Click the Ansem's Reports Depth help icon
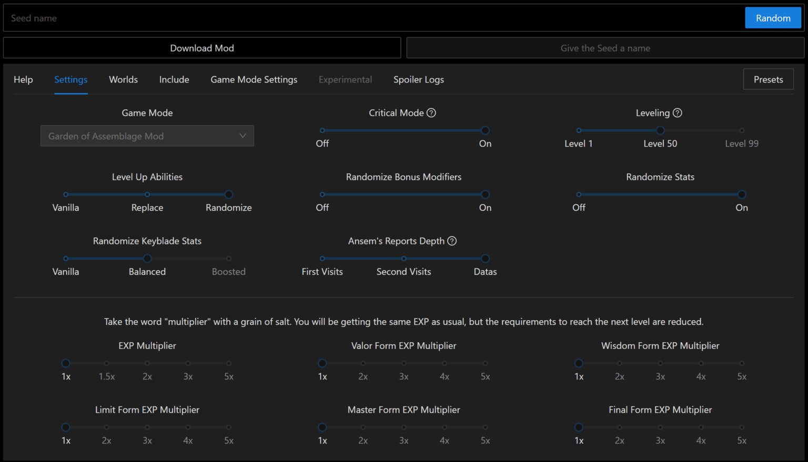 [452, 241]
